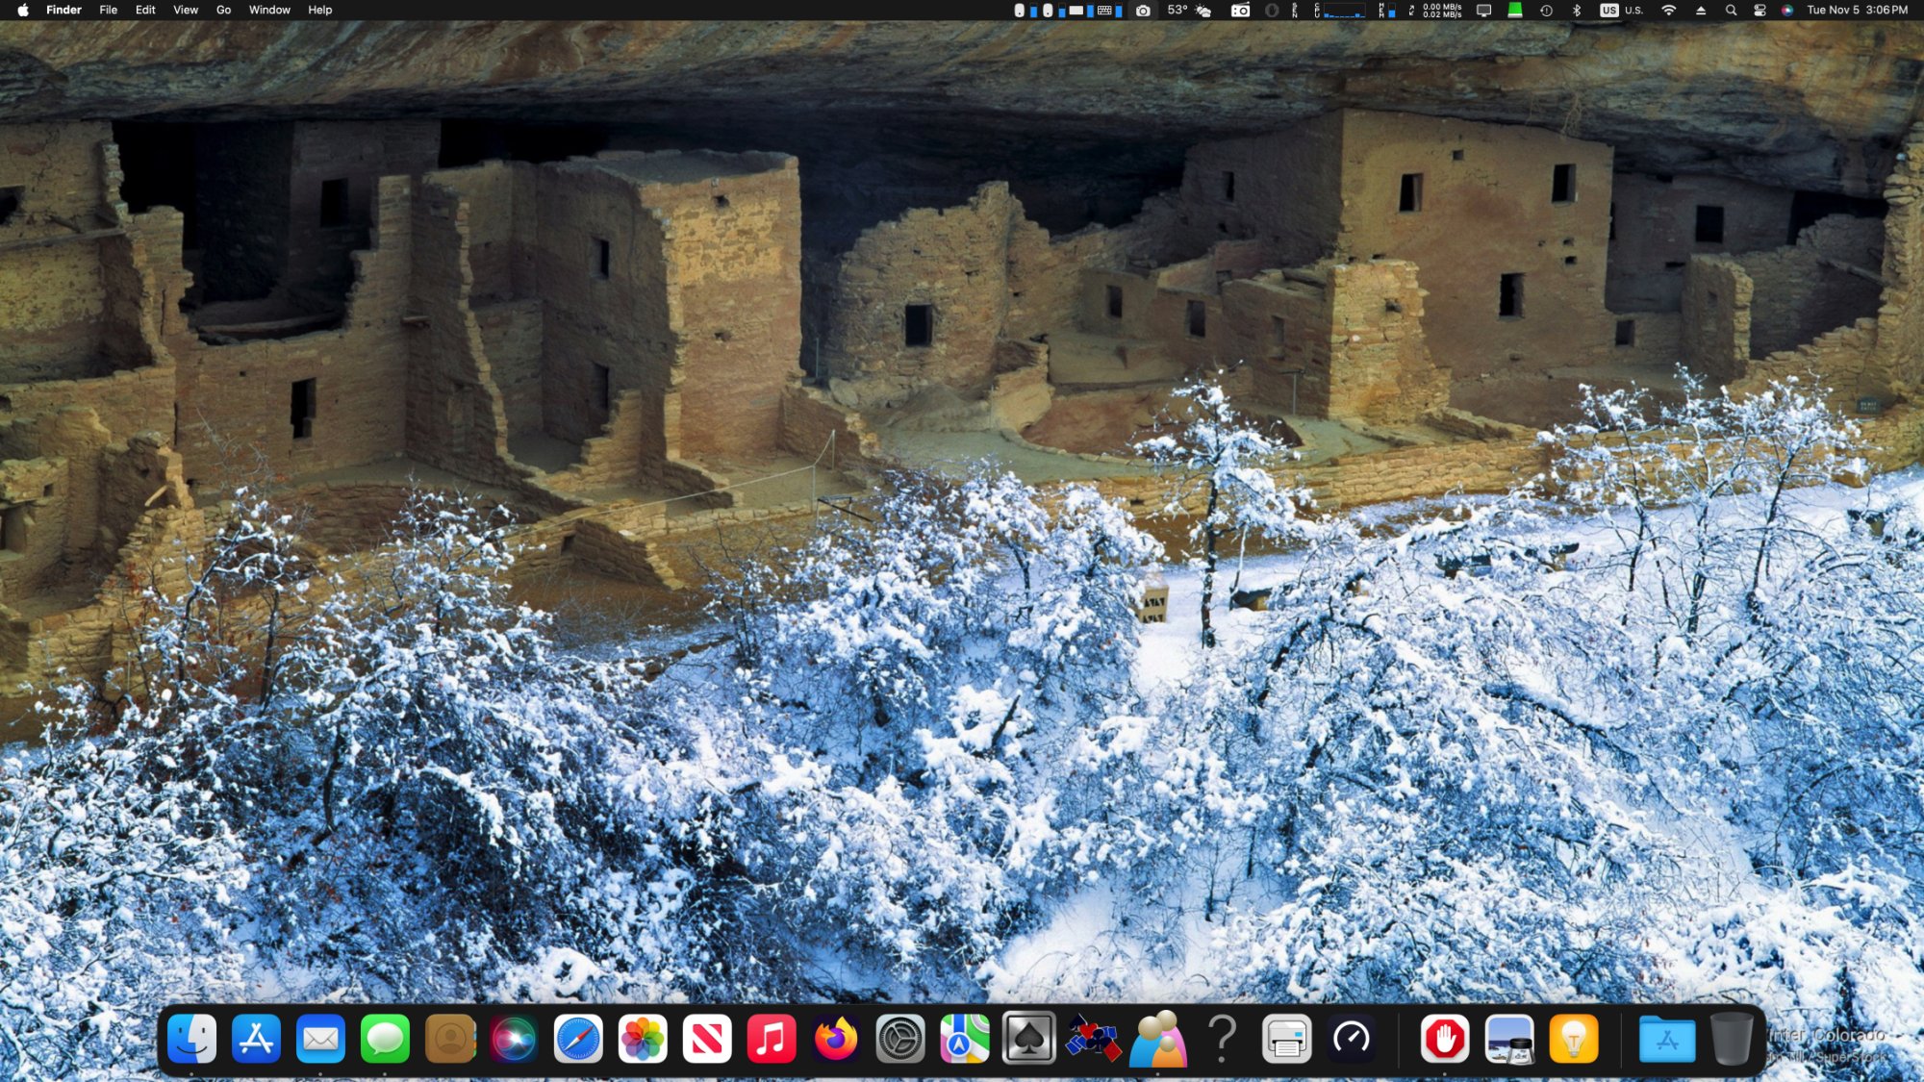Launch Firefox from the dock
The height and width of the screenshot is (1082, 1924).
click(x=836, y=1039)
